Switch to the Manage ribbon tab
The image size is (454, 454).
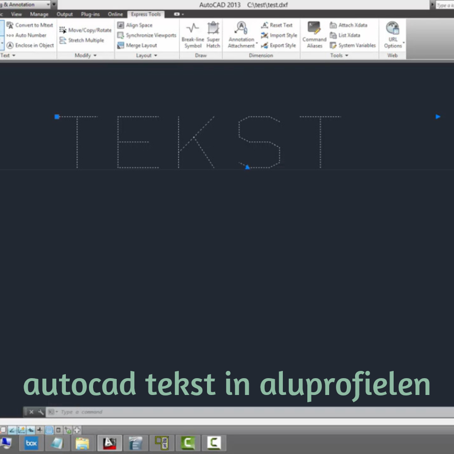[x=39, y=14]
